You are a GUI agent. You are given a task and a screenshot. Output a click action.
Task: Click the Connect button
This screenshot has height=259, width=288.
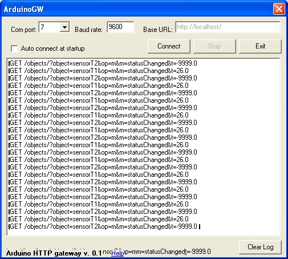pyautogui.click(x=169, y=46)
